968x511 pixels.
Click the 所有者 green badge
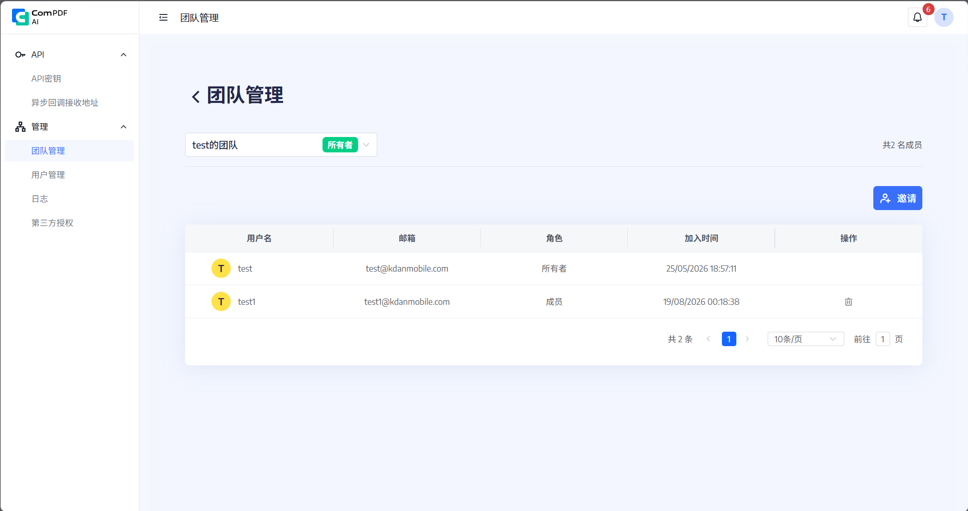[x=340, y=145]
